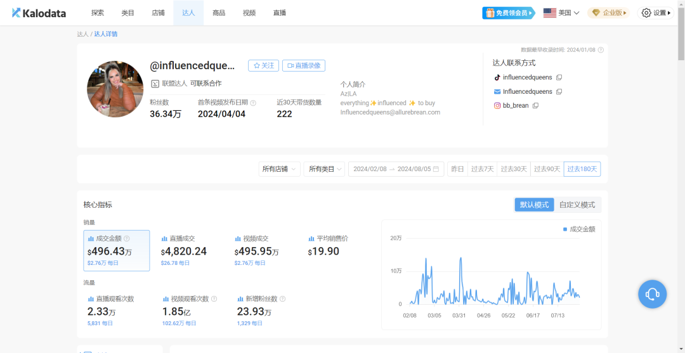
Task: Copy the Instagram handle bb_brean
Action: pos(535,106)
